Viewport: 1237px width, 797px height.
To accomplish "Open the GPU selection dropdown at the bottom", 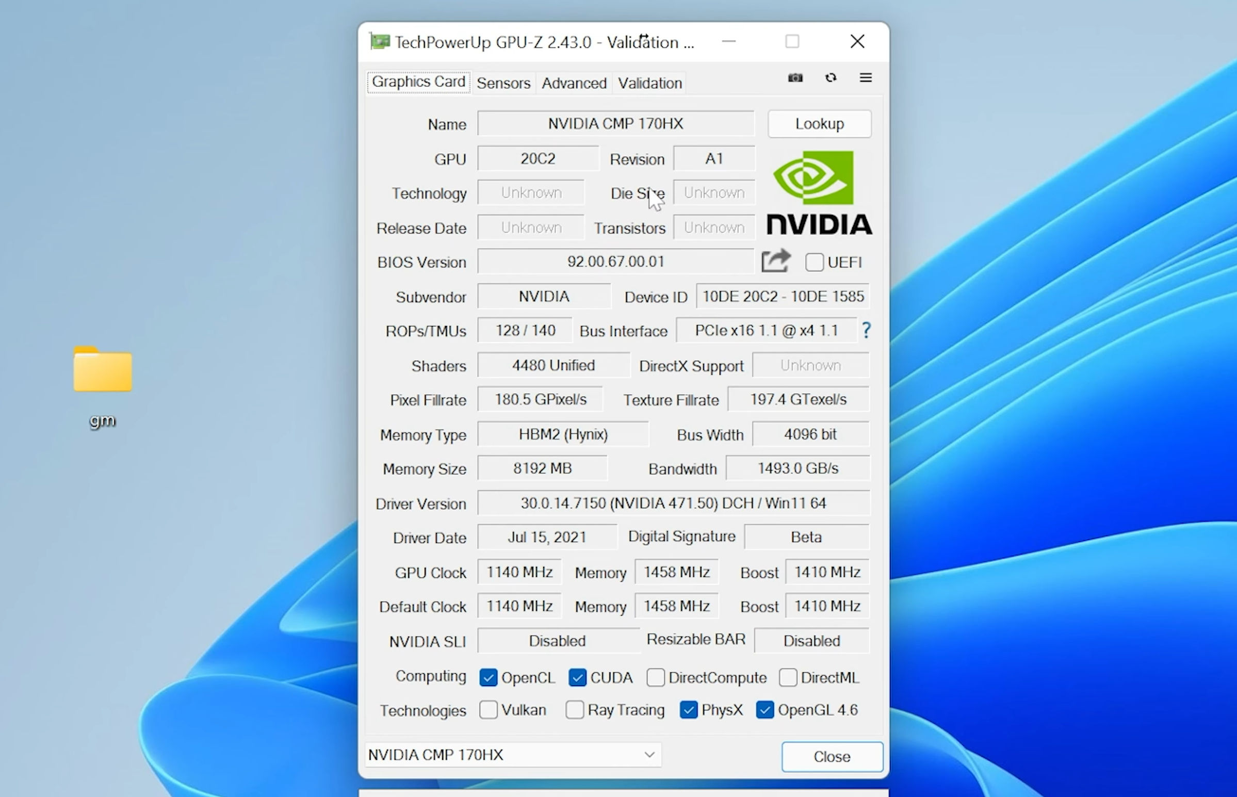I will [x=649, y=755].
